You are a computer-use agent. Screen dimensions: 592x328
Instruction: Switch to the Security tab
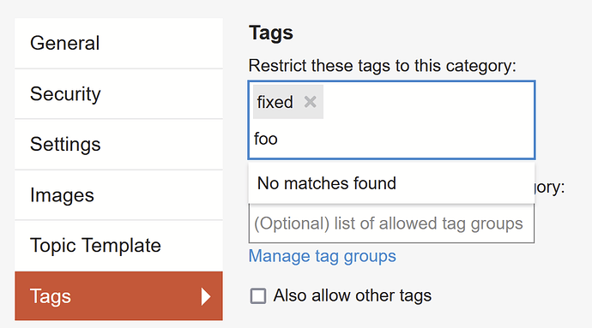118,94
